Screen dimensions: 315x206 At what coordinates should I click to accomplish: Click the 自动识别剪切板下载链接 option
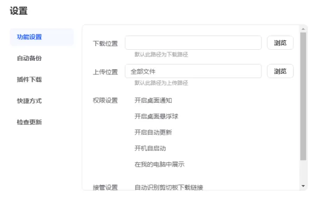(169, 187)
